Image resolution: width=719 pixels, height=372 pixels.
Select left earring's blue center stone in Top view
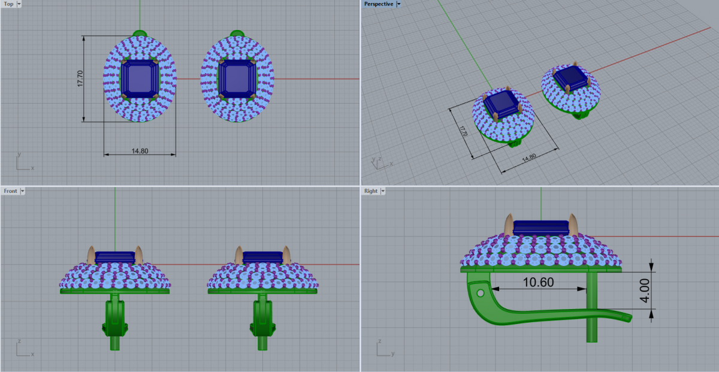click(x=140, y=78)
